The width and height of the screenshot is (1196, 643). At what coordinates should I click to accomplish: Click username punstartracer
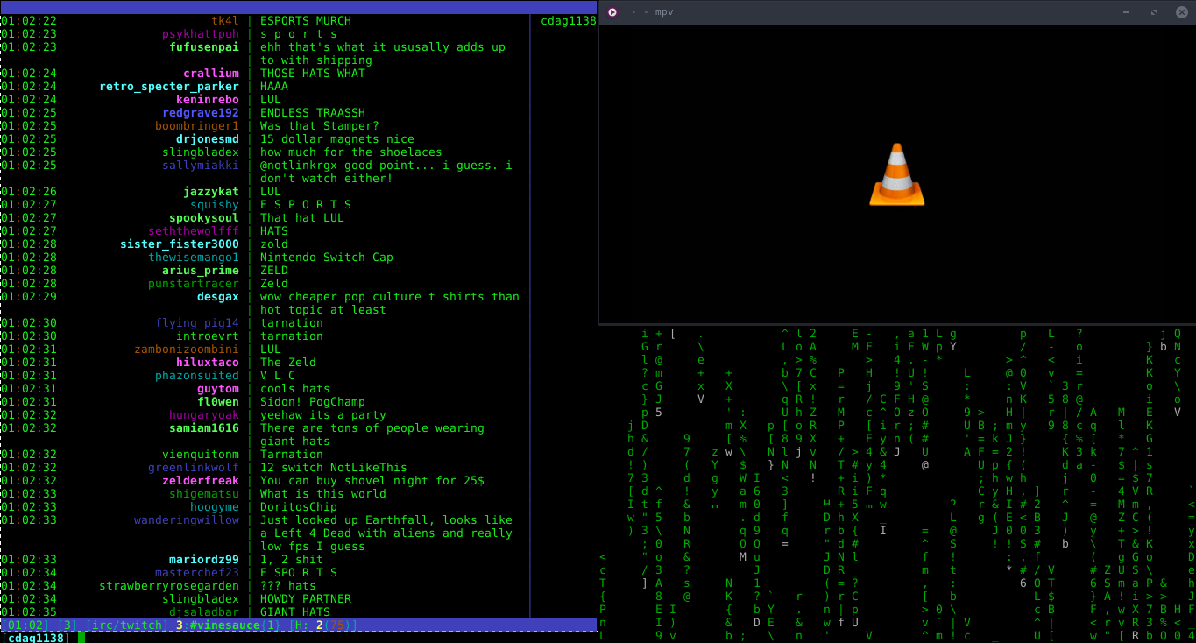click(194, 284)
